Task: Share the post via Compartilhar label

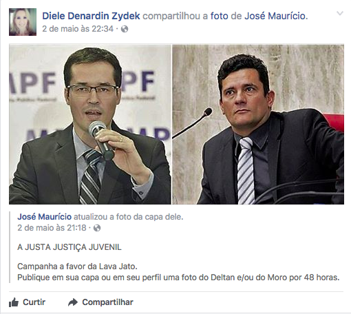Action: (107, 302)
